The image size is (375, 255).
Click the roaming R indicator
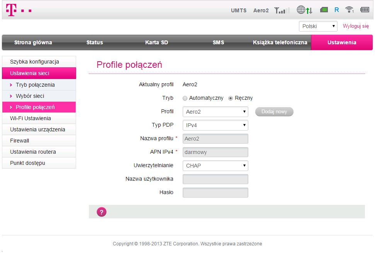[337, 10]
